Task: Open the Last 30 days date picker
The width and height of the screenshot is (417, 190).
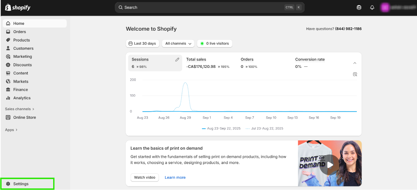Action: 142,43
